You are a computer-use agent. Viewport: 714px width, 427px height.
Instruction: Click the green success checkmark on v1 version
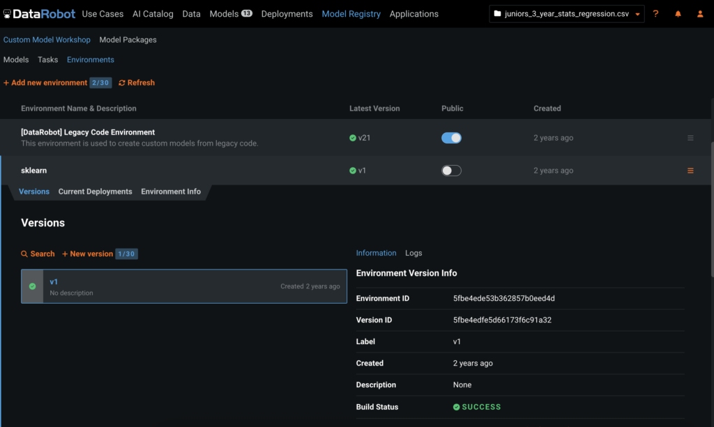(31, 286)
